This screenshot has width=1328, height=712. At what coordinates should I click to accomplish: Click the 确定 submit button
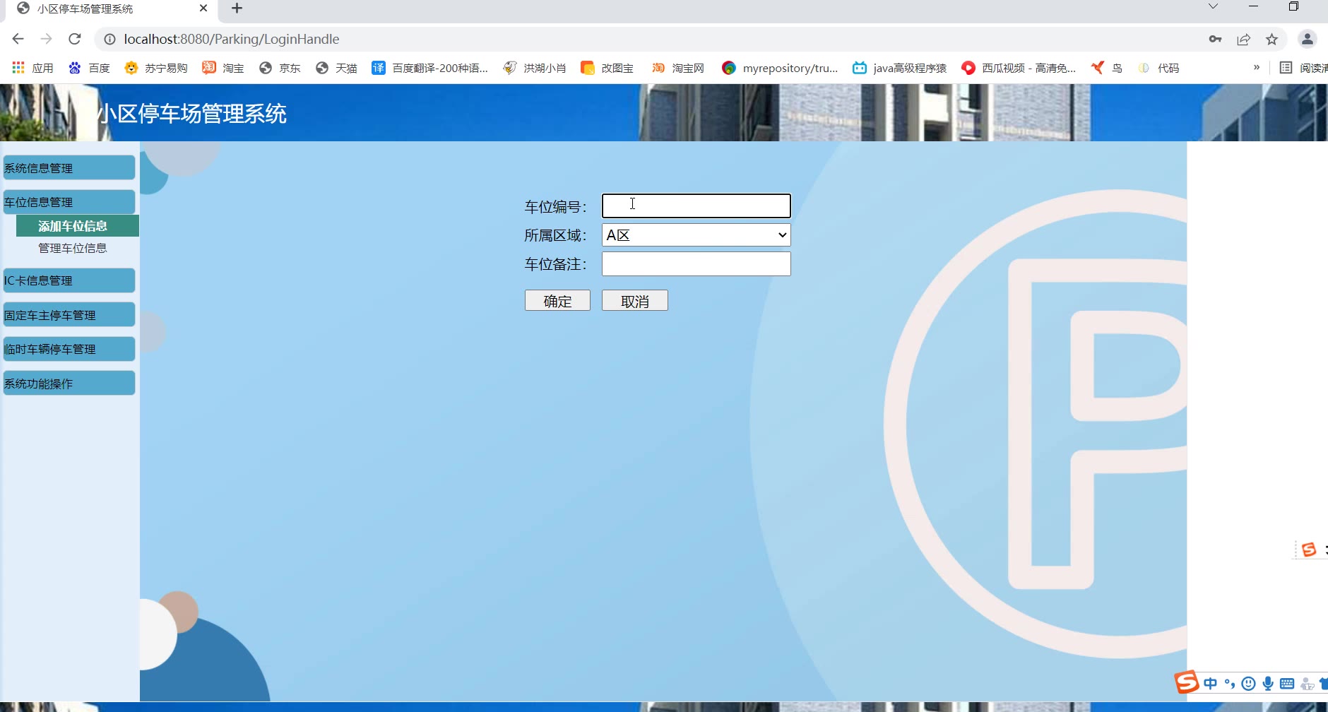557,301
